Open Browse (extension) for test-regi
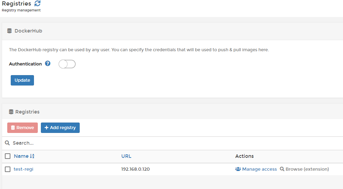The image size is (343, 189). 305,169
